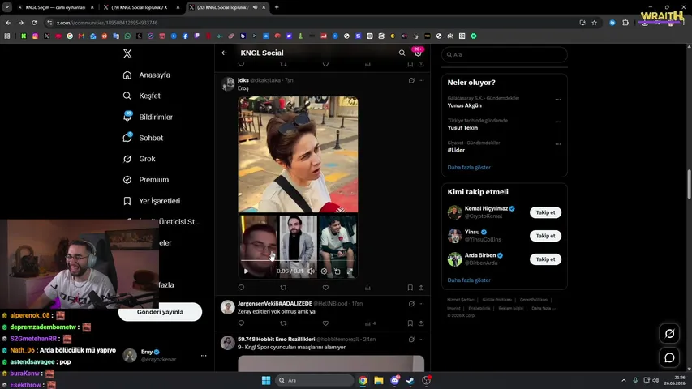Reload the page in Chrome

click(34, 23)
